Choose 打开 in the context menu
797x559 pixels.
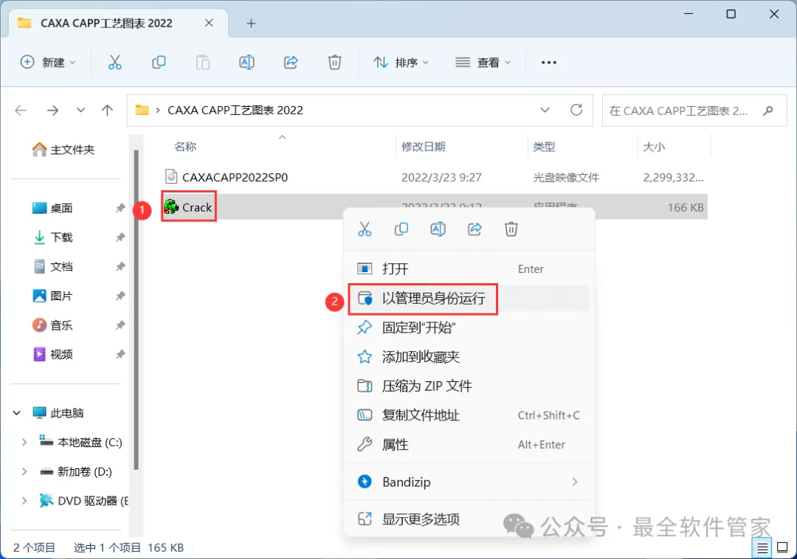click(468, 268)
